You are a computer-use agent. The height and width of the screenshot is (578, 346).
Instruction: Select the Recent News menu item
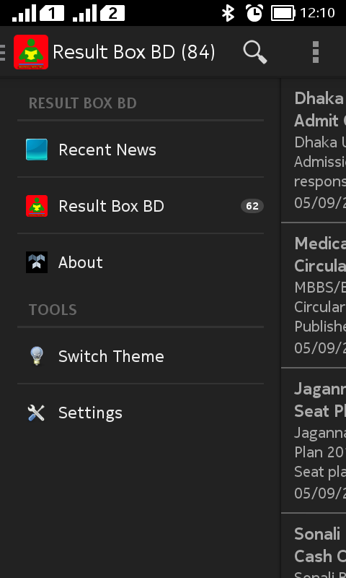pos(141,150)
